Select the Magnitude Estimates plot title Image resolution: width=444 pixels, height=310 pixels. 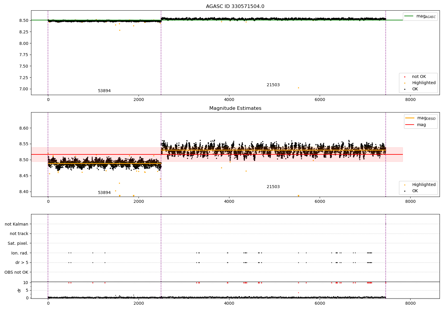click(x=235, y=108)
